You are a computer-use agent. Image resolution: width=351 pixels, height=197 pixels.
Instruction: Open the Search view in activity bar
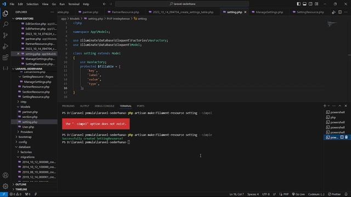(5, 24)
